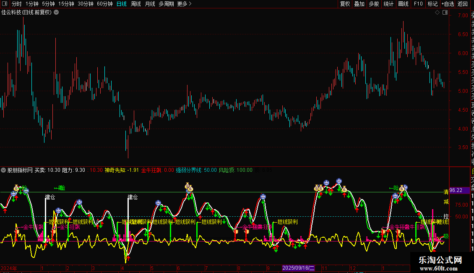The image size is (474, 273).
Task: Click 神奇先知: -1.91 readout
Action: 122,170
